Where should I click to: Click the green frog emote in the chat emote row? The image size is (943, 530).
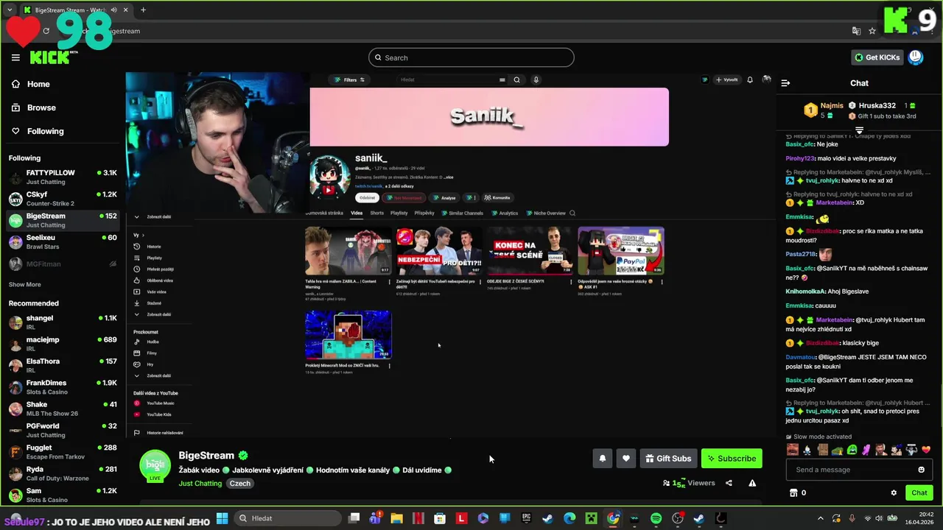(852, 450)
